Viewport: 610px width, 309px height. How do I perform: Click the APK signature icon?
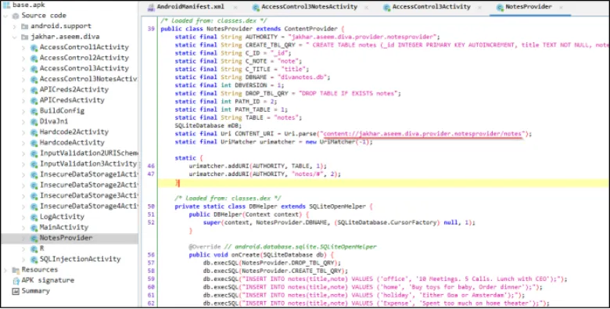click(16, 281)
